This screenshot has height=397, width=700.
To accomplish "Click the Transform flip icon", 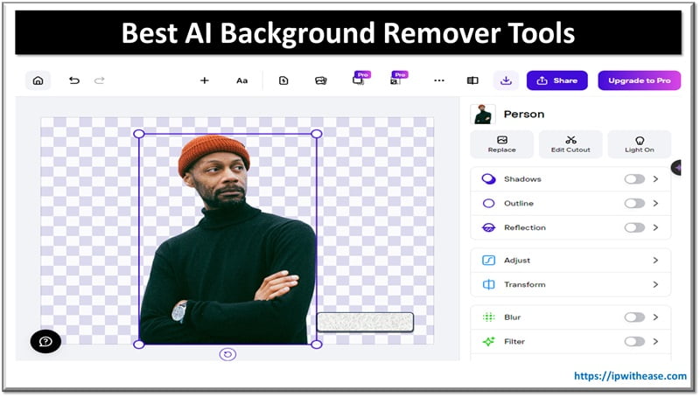I will 489,284.
